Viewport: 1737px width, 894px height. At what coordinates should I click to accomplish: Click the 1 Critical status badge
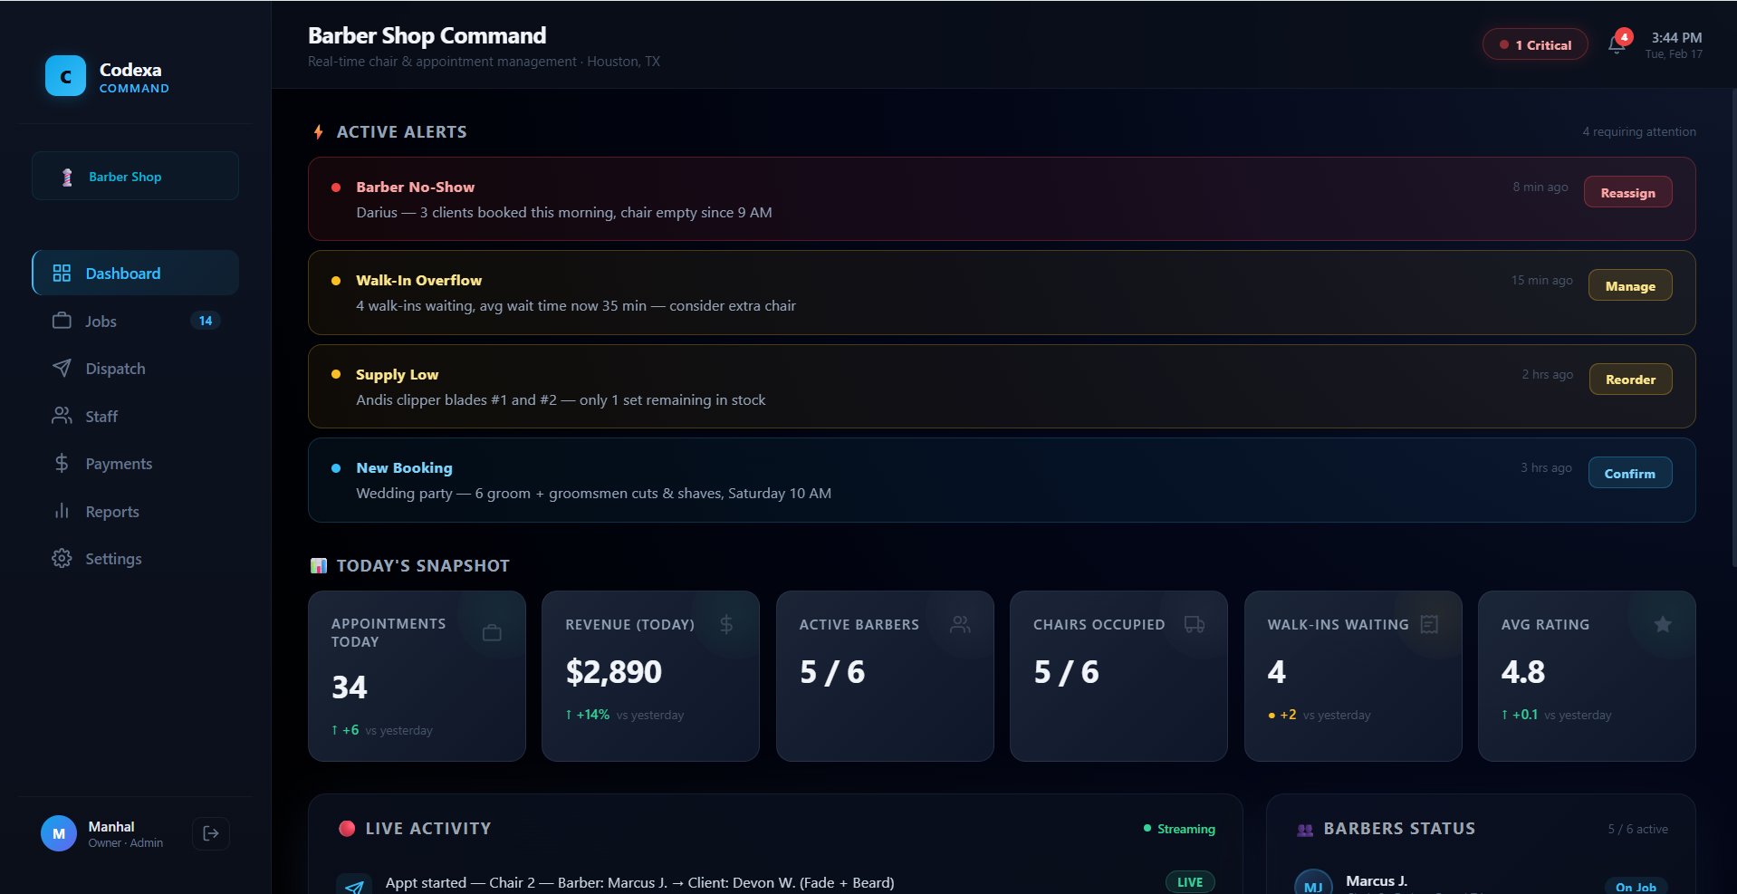(1534, 43)
